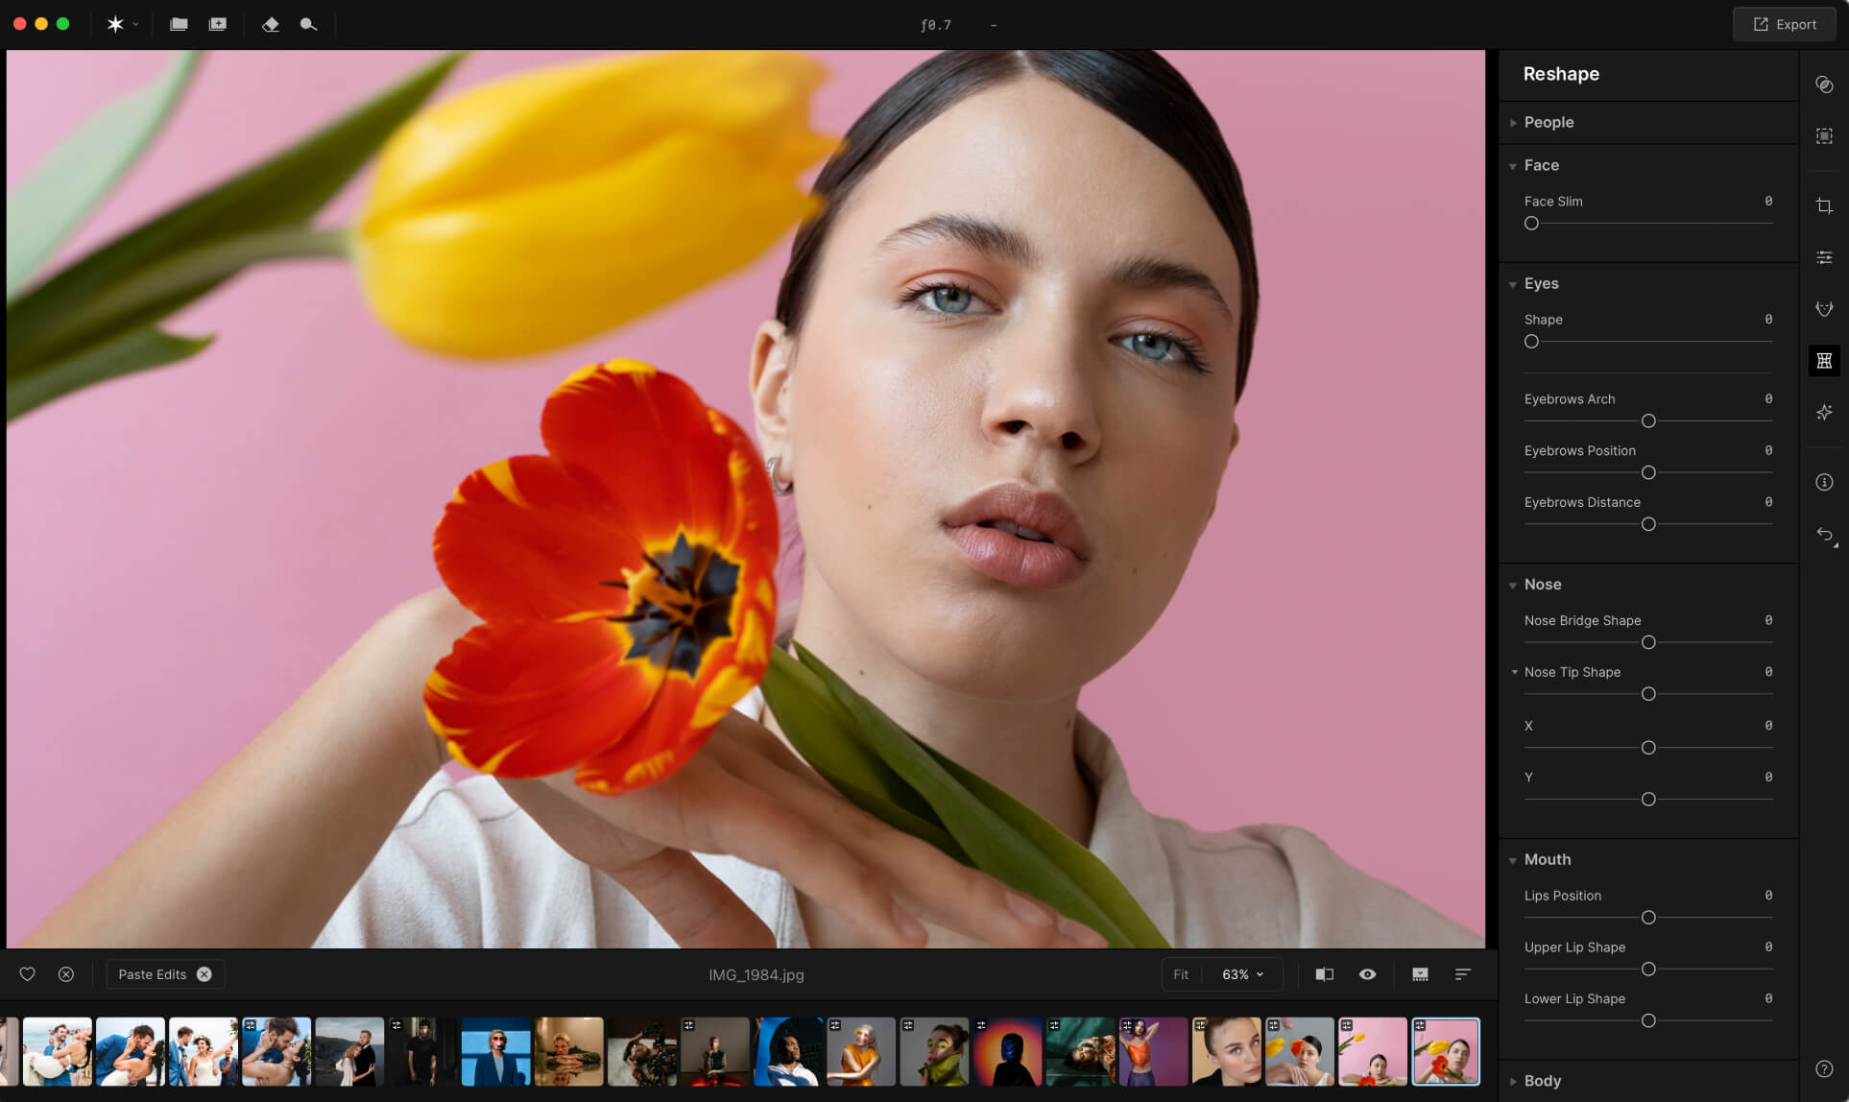
Task: Clear Paste Edits with its X icon
Action: click(204, 974)
